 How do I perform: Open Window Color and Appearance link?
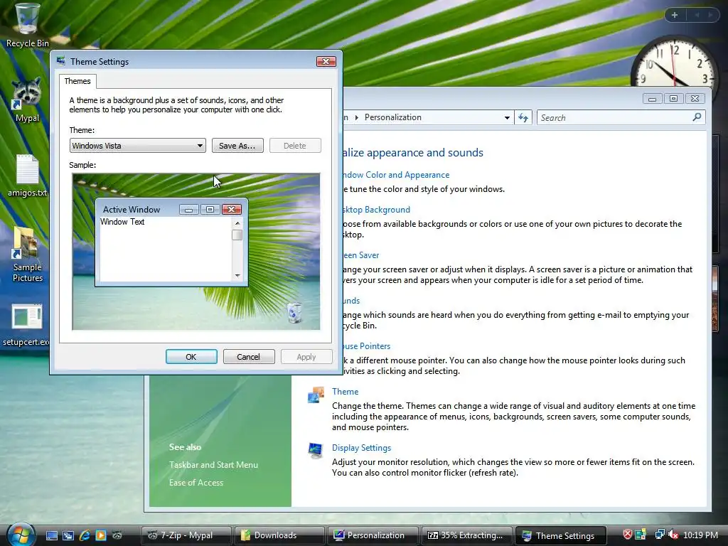pyautogui.click(x=396, y=175)
